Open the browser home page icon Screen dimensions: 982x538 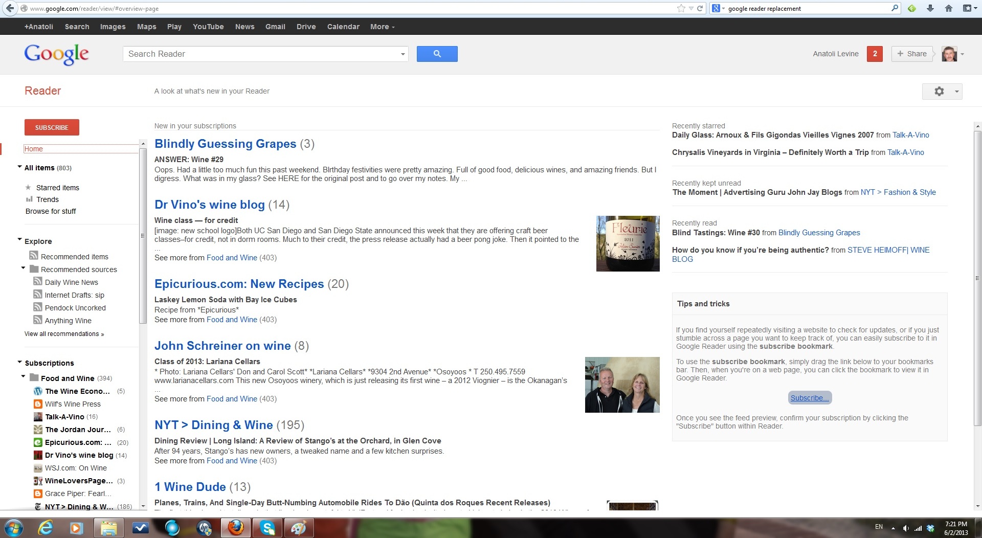[948, 8]
